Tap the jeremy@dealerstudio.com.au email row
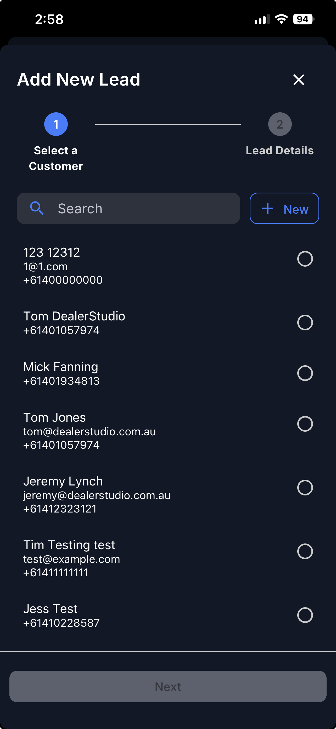This screenshot has width=336, height=729. [x=97, y=495]
